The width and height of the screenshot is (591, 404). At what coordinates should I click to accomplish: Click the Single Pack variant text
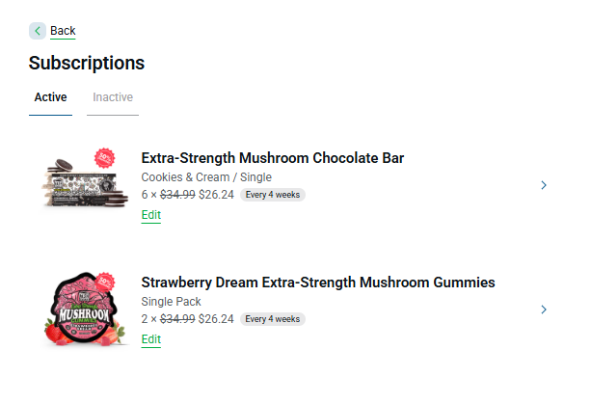click(x=172, y=302)
